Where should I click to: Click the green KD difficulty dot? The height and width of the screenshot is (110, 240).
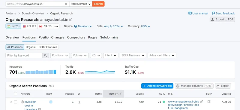[164, 102]
